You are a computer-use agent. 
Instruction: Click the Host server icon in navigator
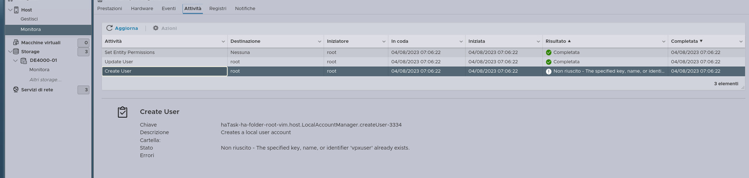coord(16,10)
